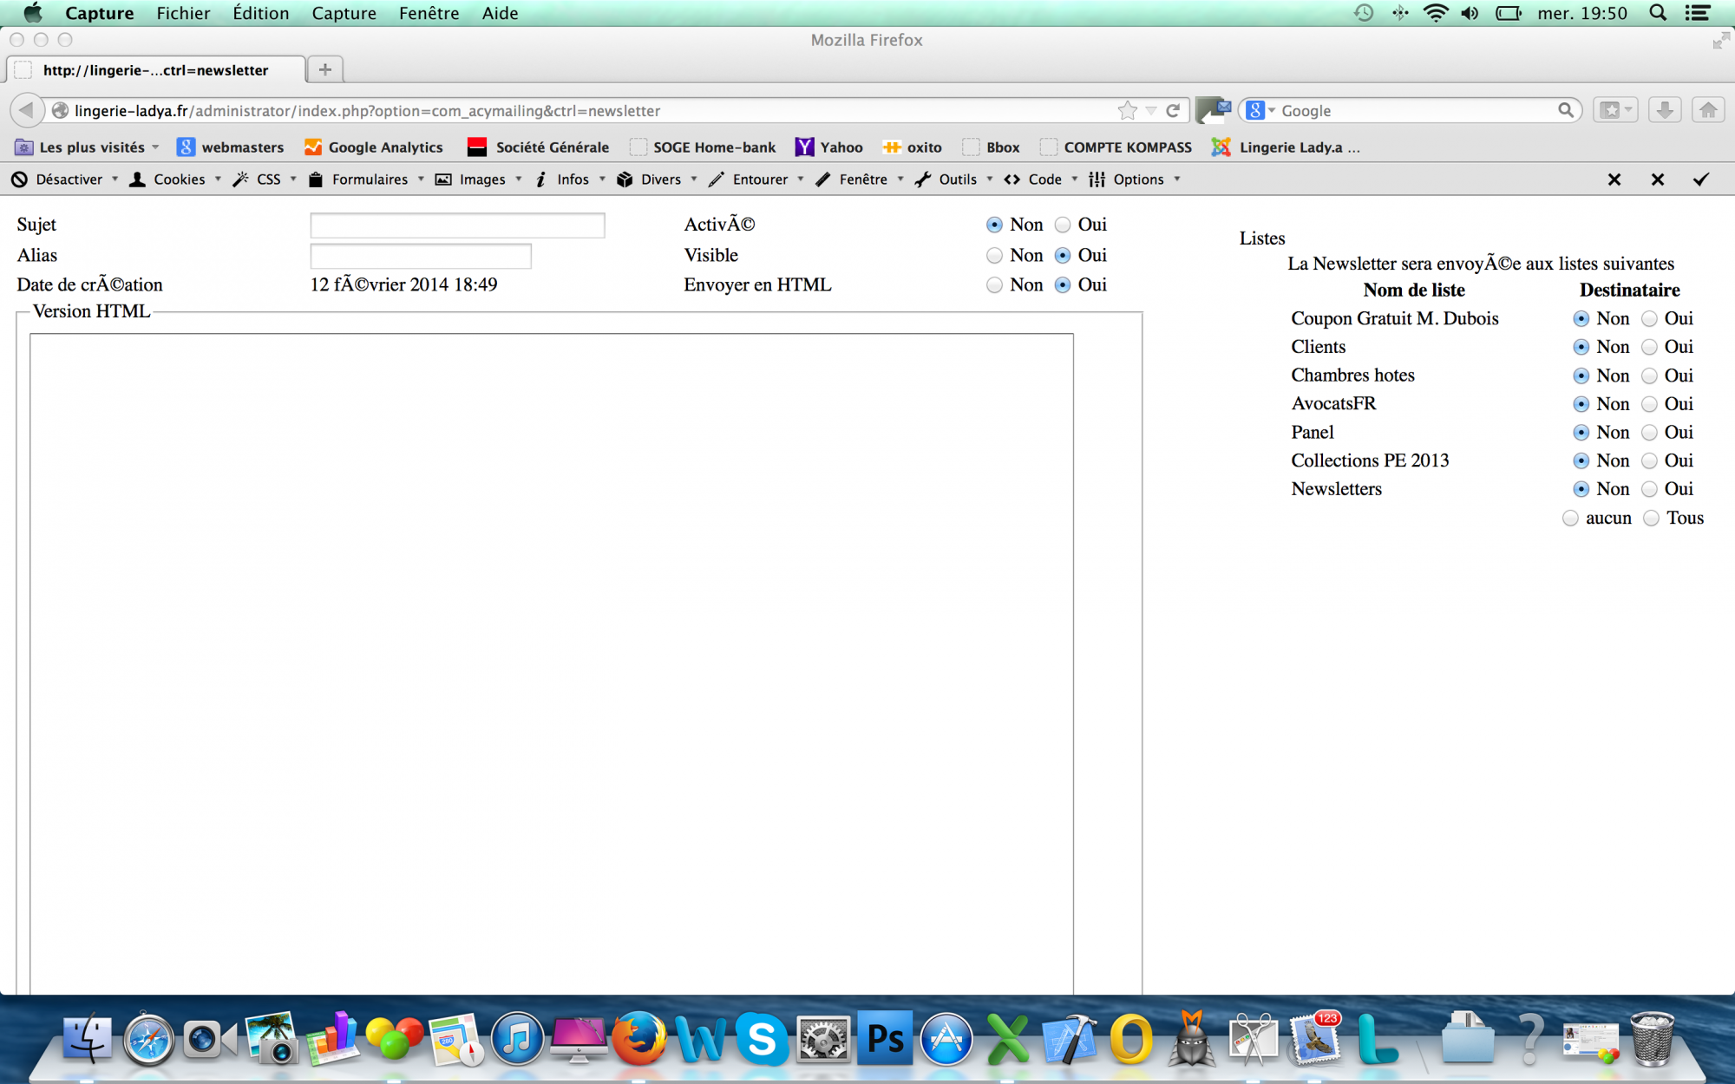Viewport: 1735px width, 1084px height.
Task: Click the Home icon in toolbar
Action: click(x=1707, y=110)
